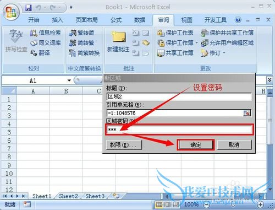
Task: Open the Office button menu
Action: tap(12, 12)
